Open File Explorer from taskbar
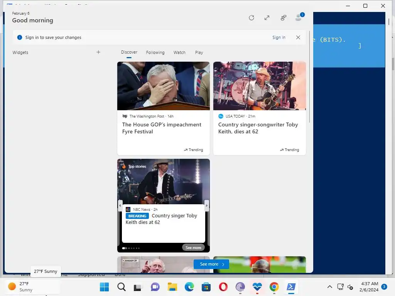 point(172,287)
